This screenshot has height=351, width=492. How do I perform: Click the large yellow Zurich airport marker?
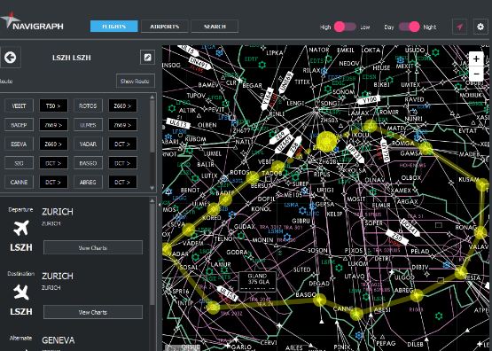tap(326, 142)
